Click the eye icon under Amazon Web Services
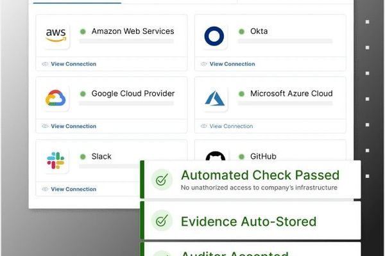Image resolution: width=385 pixels, height=256 pixels. (x=45, y=64)
